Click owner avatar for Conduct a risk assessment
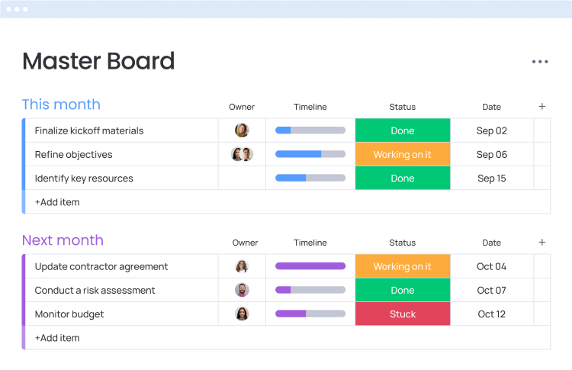The height and width of the screenshot is (370, 572). [x=242, y=290]
